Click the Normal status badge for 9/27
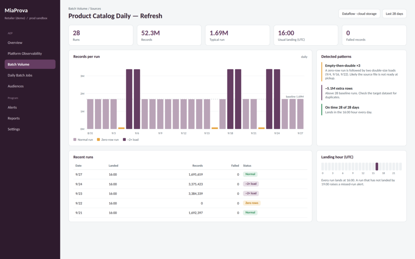Image resolution: width=415 pixels, height=259 pixels. pos(250,174)
